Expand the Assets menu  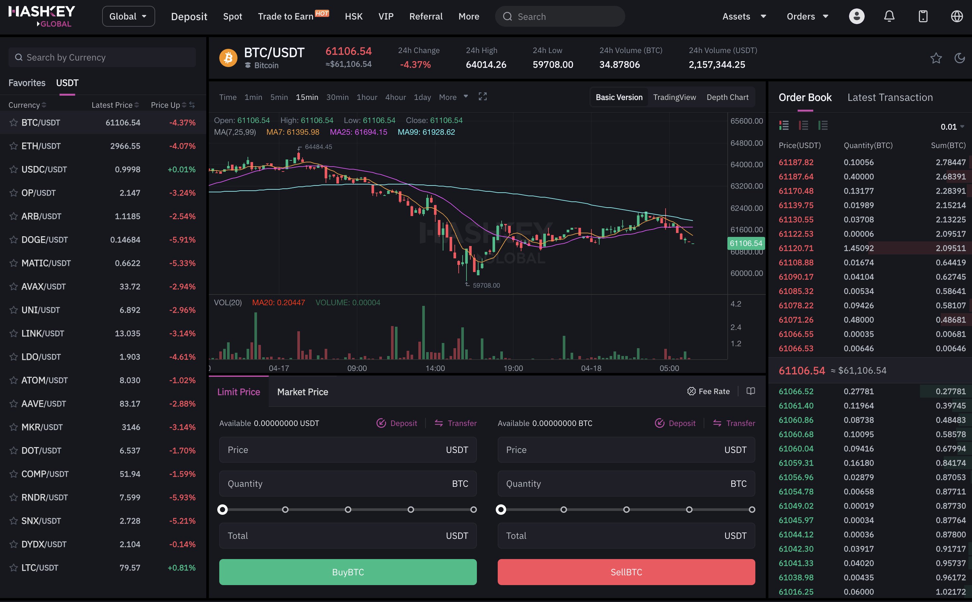(x=744, y=16)
